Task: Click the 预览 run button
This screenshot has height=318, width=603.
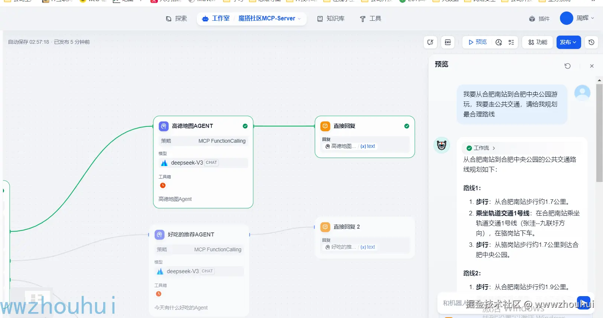Action: (477, 42)
